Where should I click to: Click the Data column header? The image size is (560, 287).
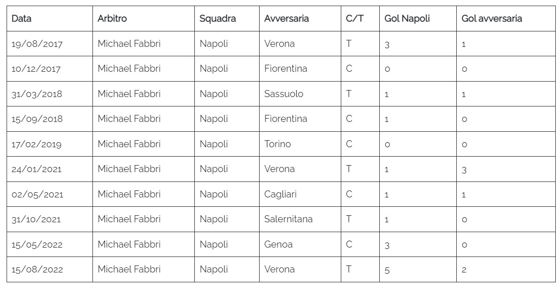[22, 19]
